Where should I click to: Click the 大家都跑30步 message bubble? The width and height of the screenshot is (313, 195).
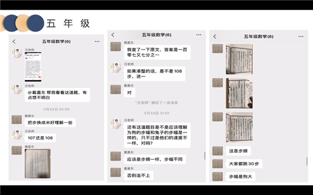244,164
